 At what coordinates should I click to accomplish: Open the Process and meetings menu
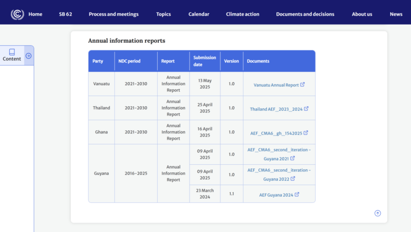tap(114, 14)
